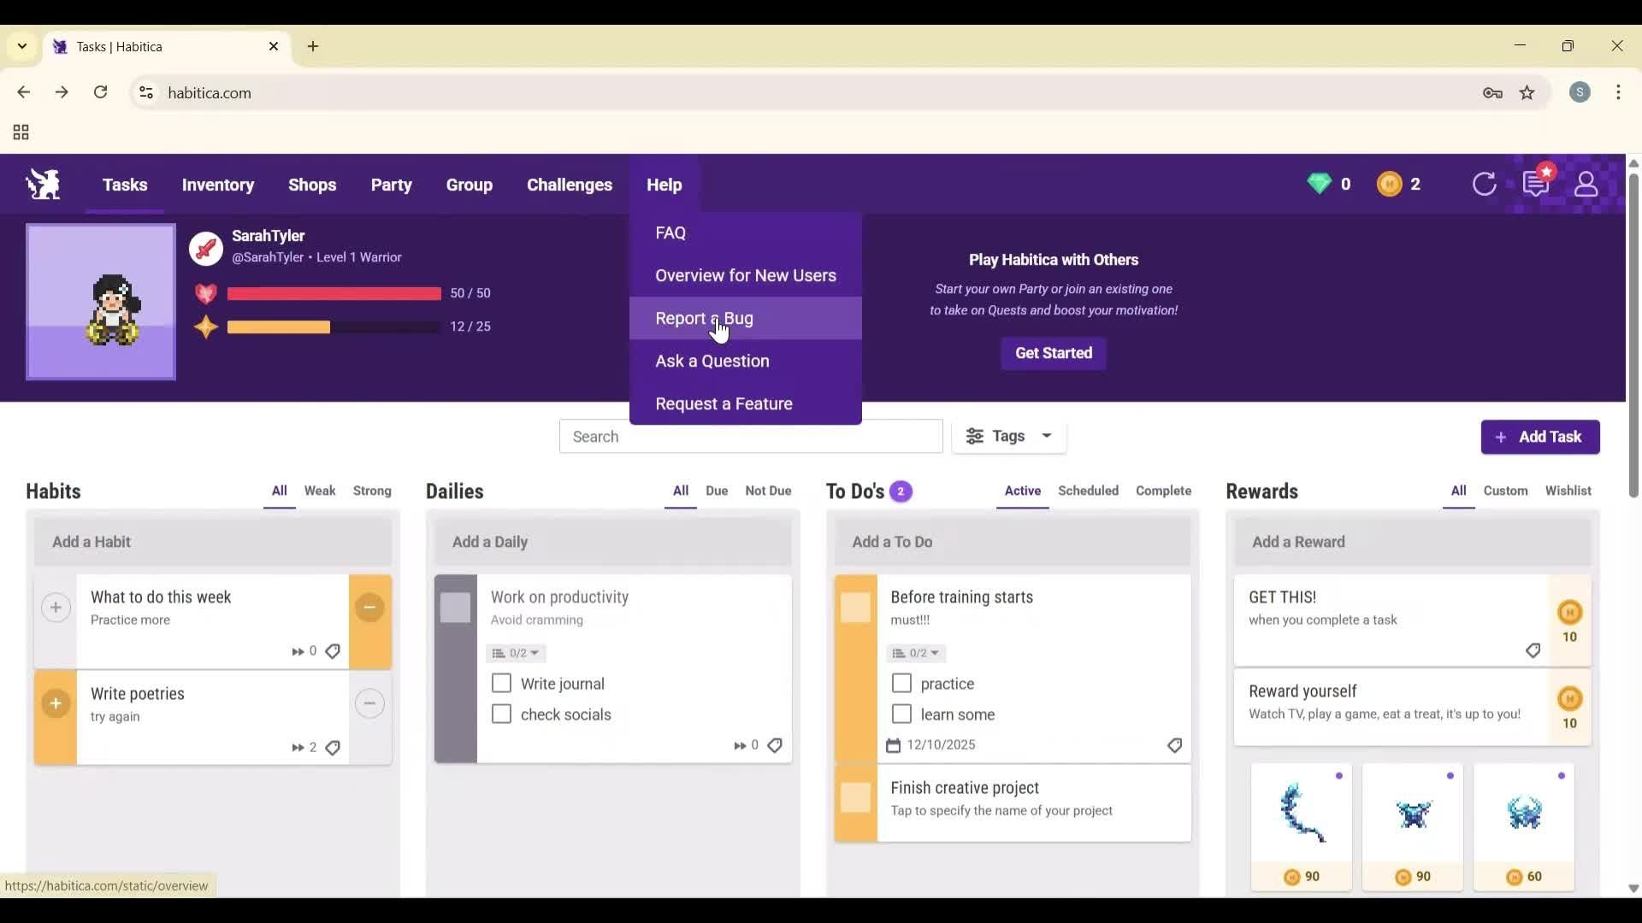Mark the practice item as done
This screenshot has height=923, width=1642.
point(901,683)
